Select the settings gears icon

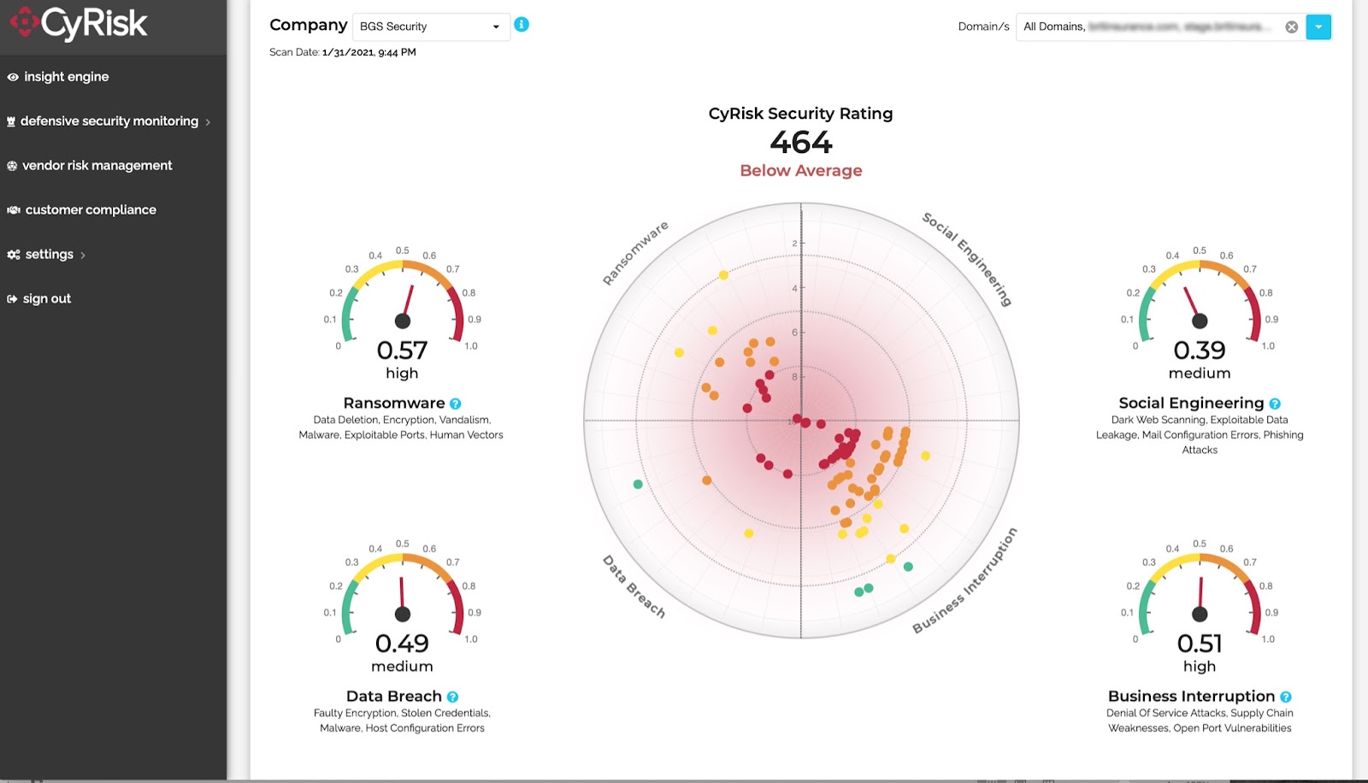click(x=12, y=253)
